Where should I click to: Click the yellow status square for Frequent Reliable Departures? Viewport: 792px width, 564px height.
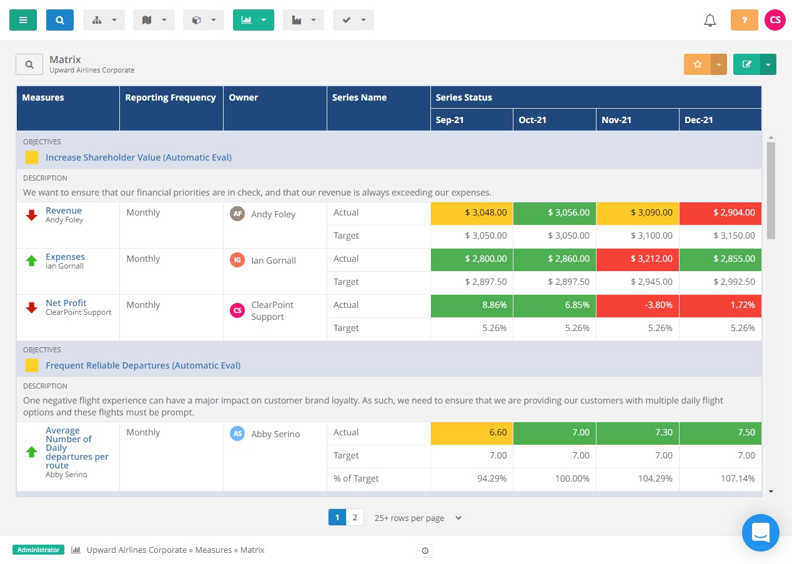coord(31,365)
